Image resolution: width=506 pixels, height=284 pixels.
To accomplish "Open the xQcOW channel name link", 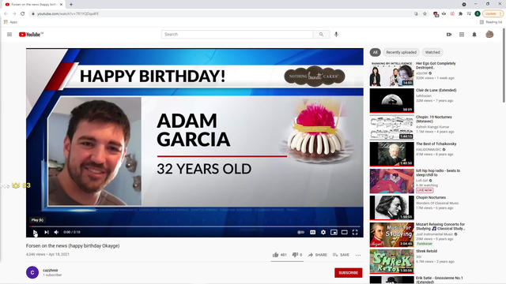I will click(x=421, y=73).
